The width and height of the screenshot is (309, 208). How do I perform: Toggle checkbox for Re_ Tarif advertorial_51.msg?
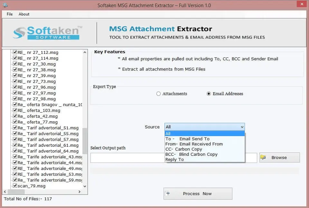coord(15,127)
